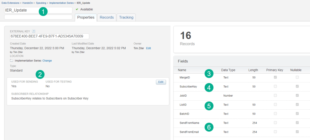Toggle the MergeID Nullable checkbox
310x140 pixels.
coord(297,77)
